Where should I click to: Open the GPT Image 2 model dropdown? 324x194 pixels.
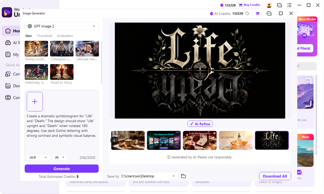(62, 26)
